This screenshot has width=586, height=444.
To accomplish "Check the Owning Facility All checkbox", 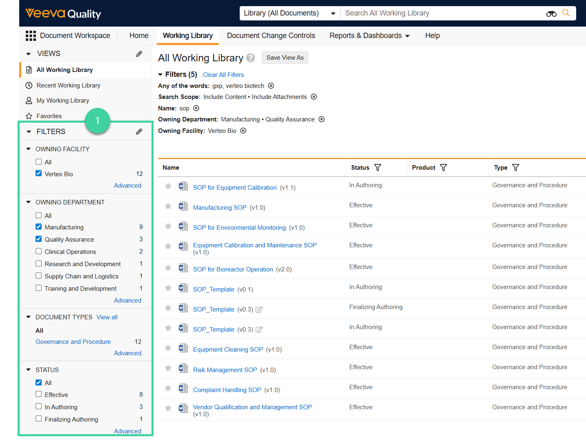I will 38,162.
